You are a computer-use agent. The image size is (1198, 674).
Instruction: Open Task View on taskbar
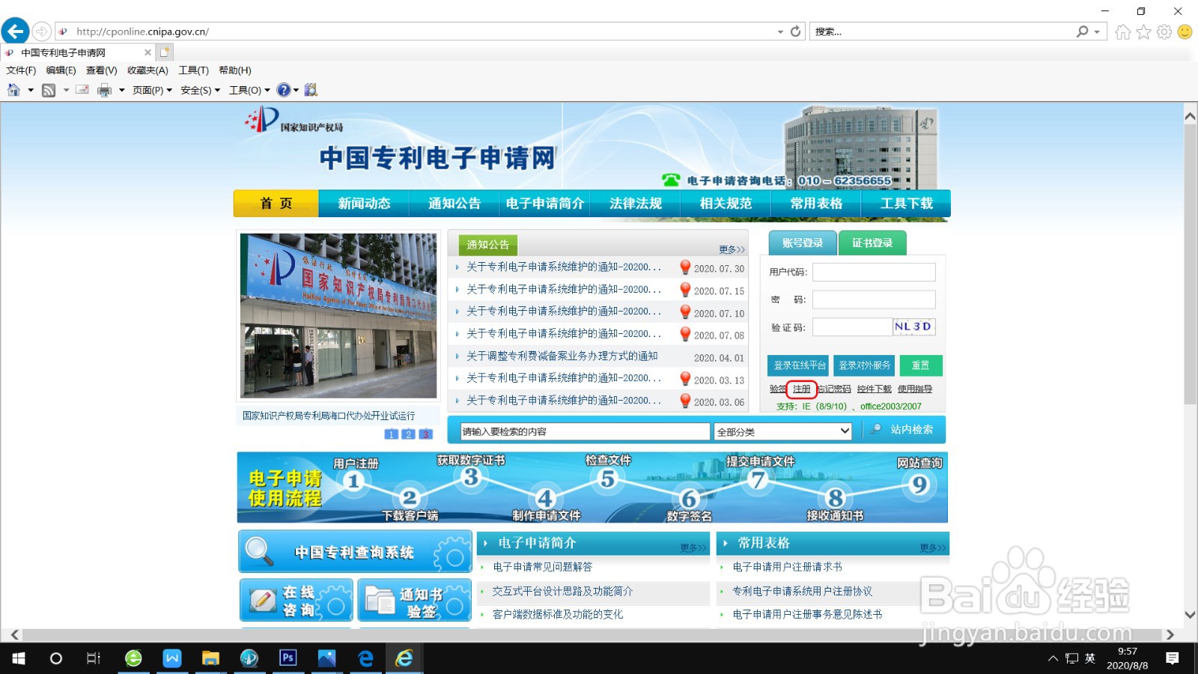pos(94,658)
